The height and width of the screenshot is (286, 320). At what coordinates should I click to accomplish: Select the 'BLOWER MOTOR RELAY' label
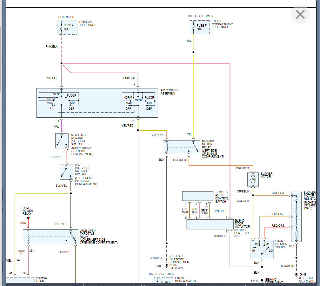point(208,144)
